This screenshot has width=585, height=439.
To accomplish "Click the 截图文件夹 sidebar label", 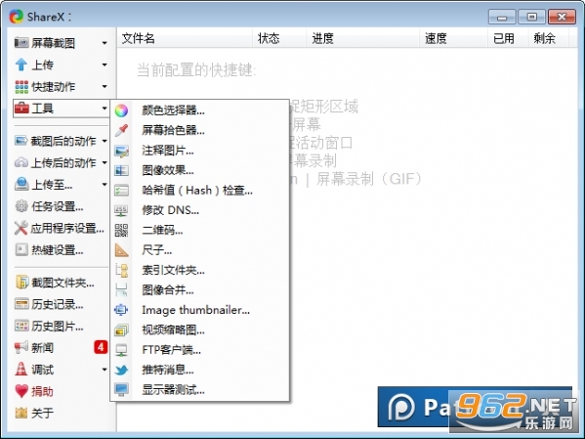I will tap(63, 283).
